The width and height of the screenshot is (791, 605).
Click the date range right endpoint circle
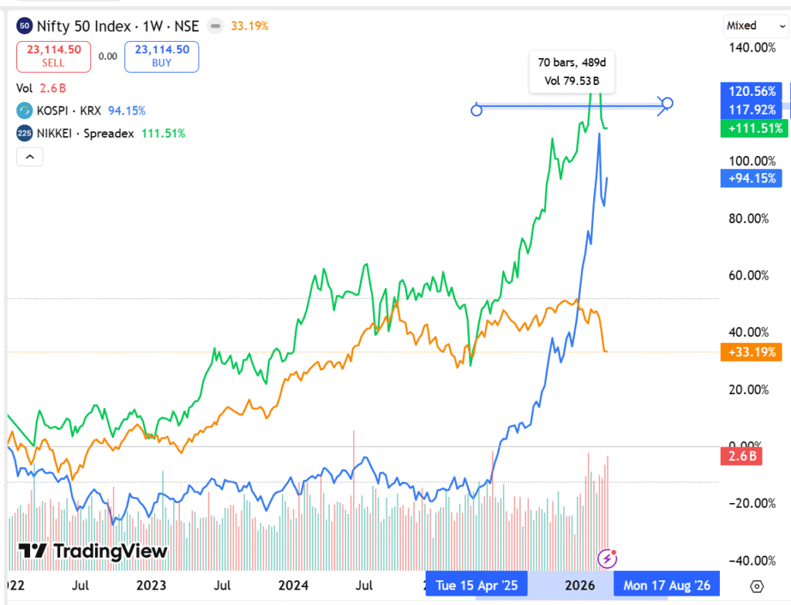pyautogui.click(x=668, y=104)
